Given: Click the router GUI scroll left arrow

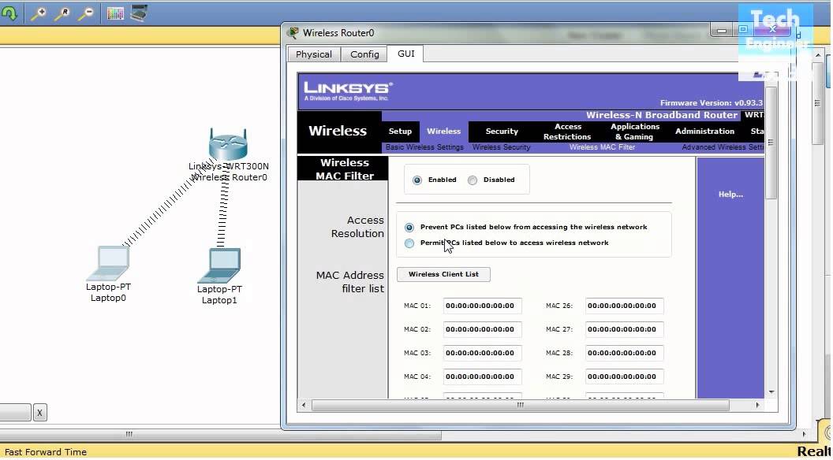Looking at the screenshot, I should tap(304, 405).
